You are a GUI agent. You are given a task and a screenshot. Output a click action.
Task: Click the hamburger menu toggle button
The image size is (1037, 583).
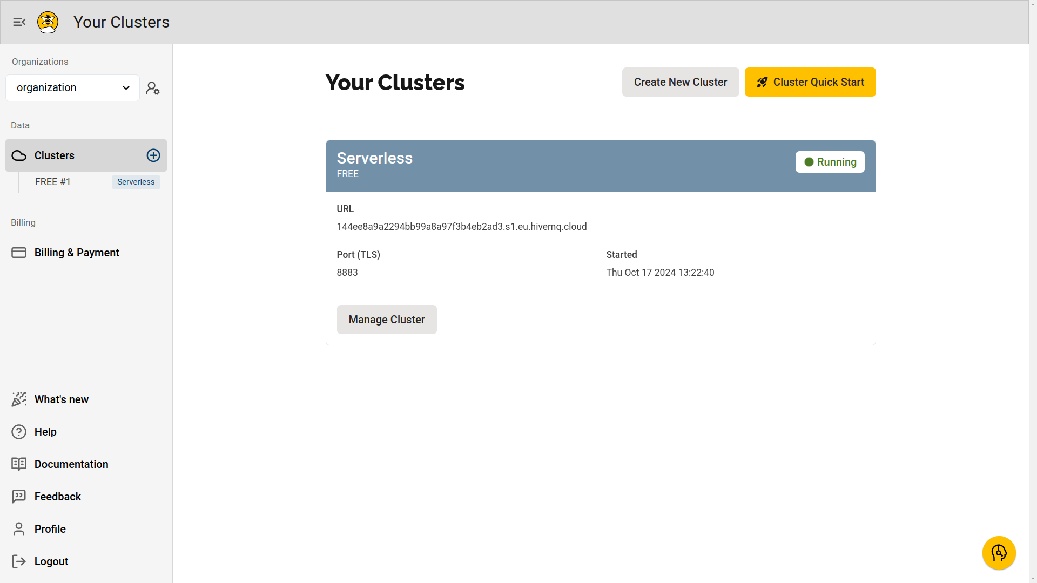click(19, 22)
